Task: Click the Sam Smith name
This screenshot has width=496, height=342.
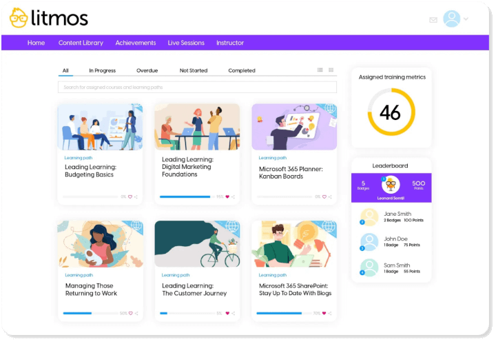Action: click(397, 265)
